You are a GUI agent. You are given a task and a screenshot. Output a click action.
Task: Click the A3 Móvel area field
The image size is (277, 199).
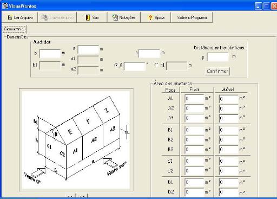[229, 118]
